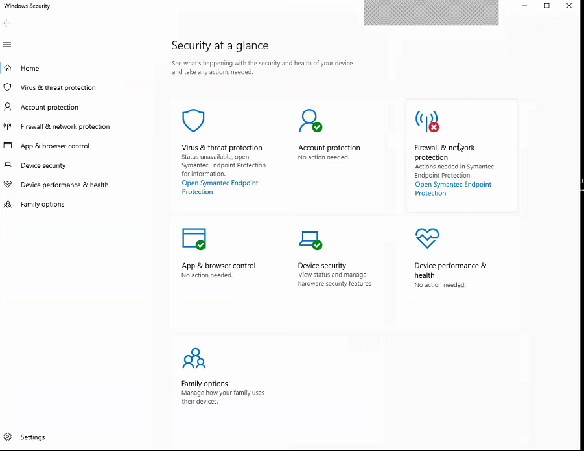
Task: Select Device security in sidebar
Action: coord(43,165)
